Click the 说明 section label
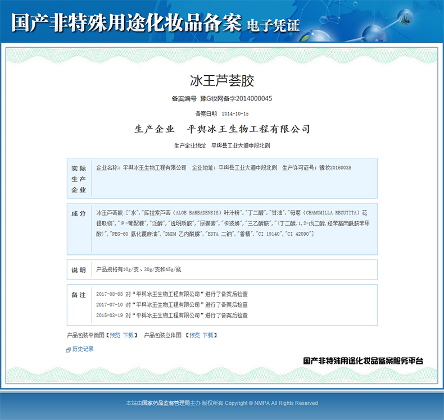 click(79, 270)
